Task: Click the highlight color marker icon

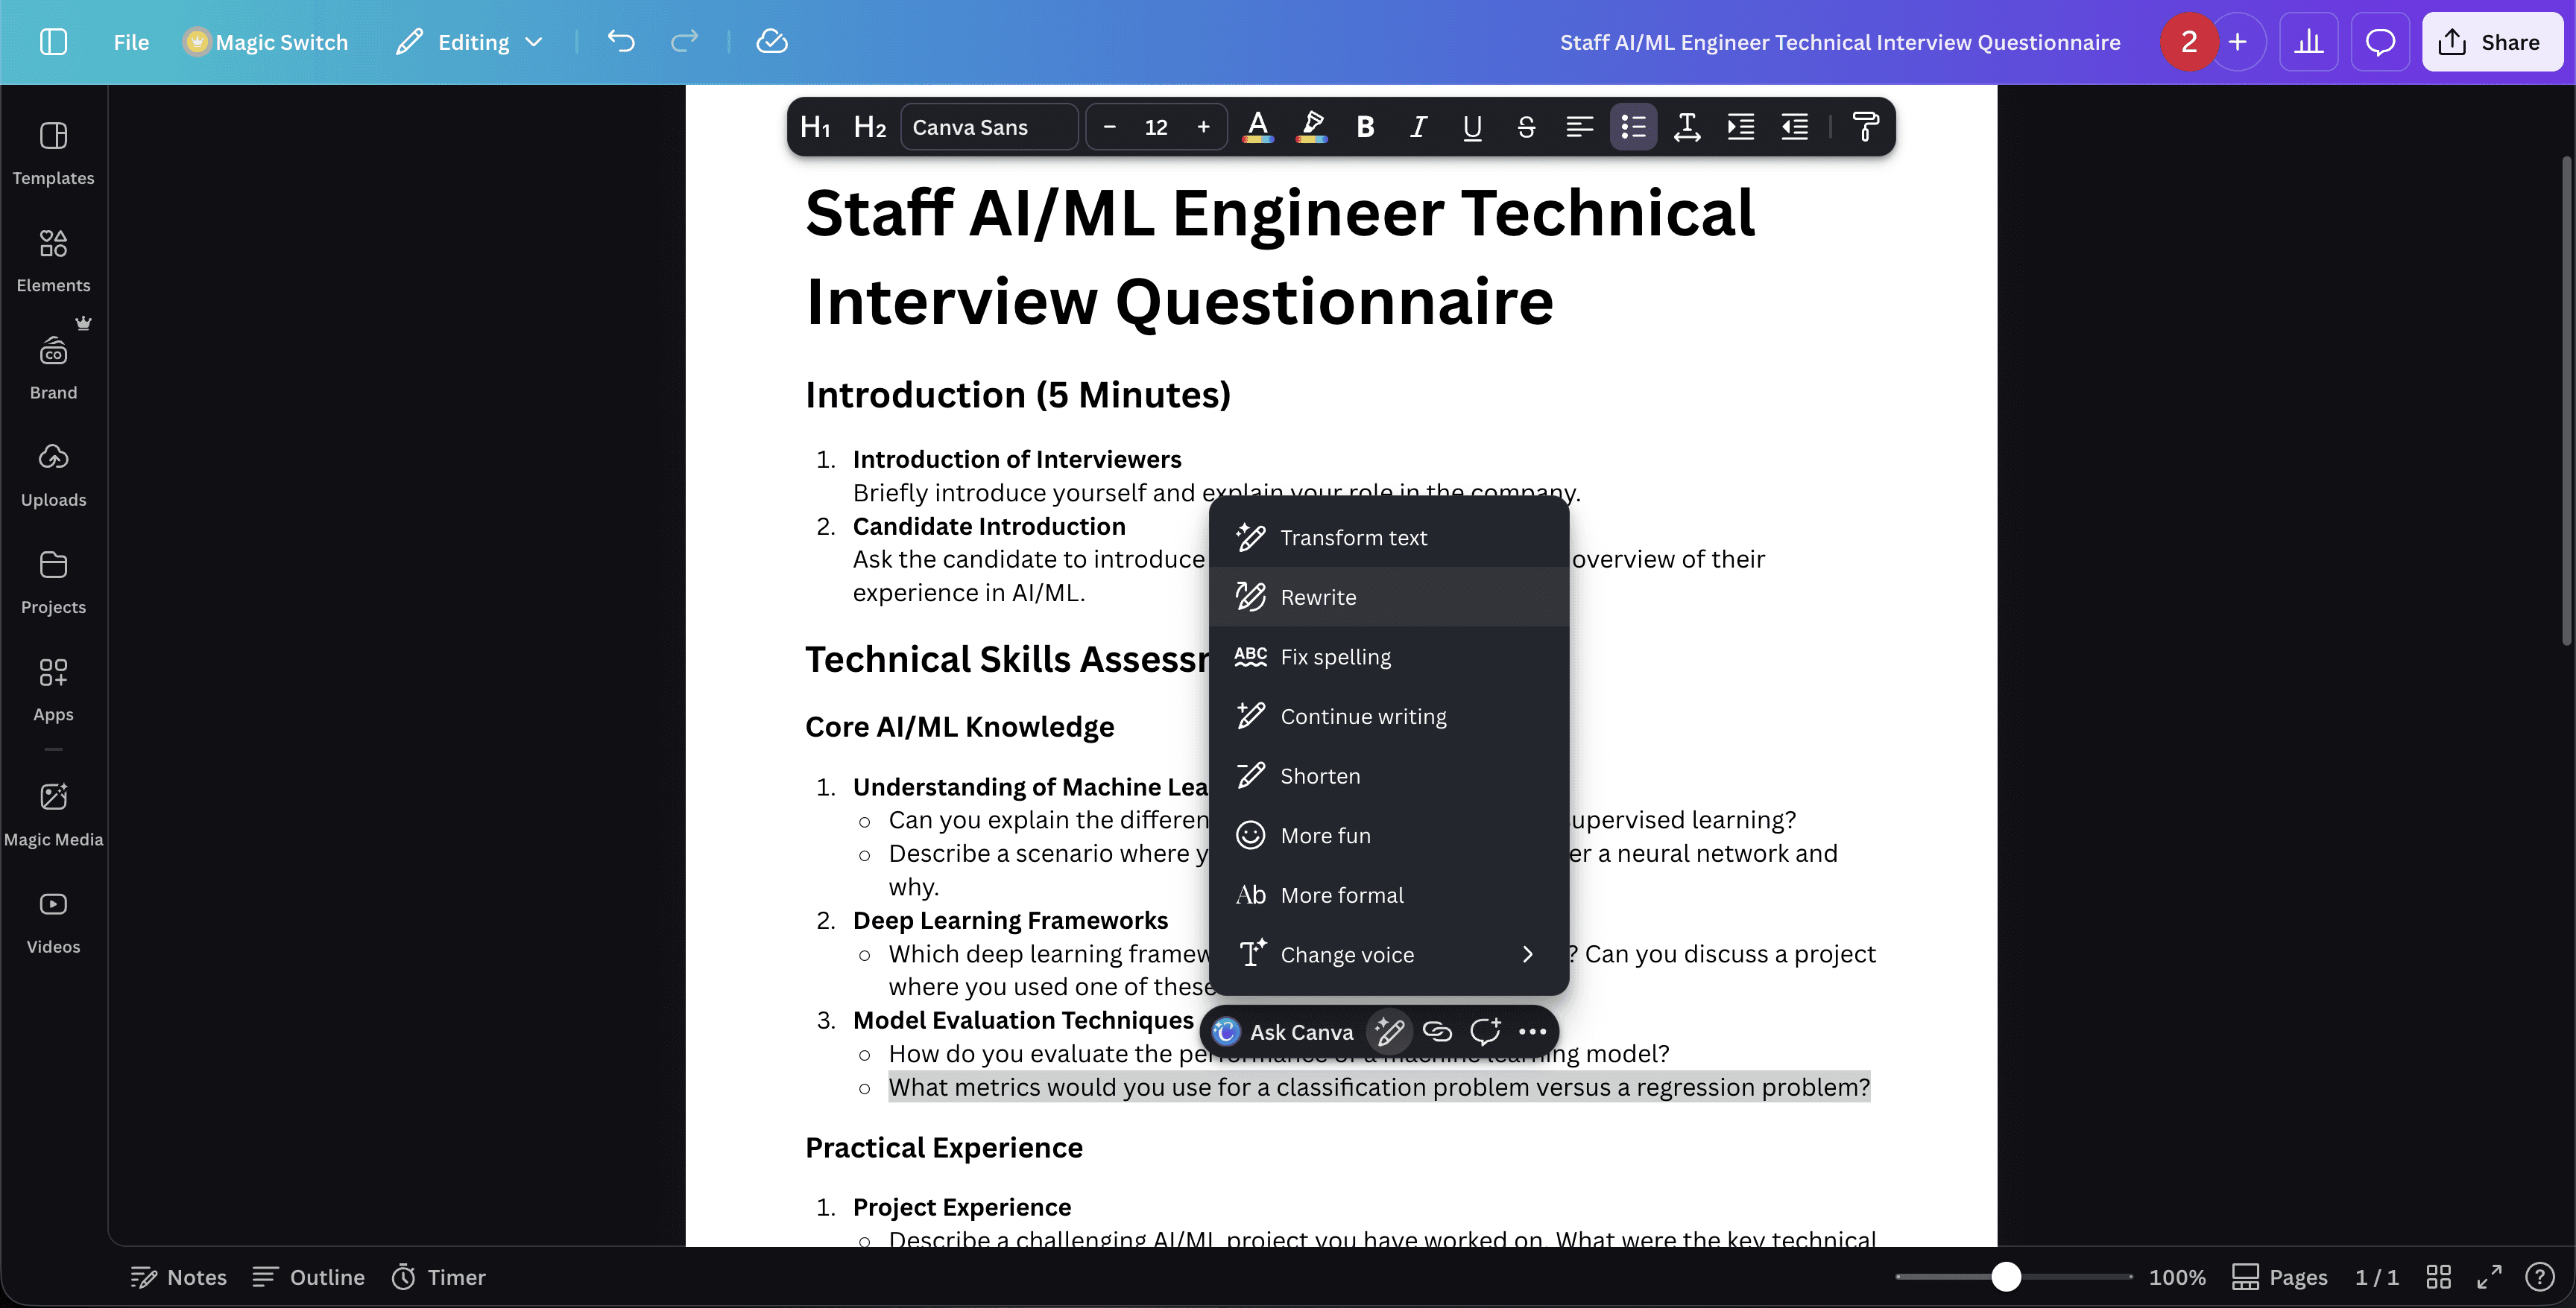Action: pos(1312,127)
